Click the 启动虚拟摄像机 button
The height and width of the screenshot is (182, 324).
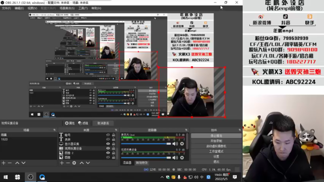[x=216, y=146]
